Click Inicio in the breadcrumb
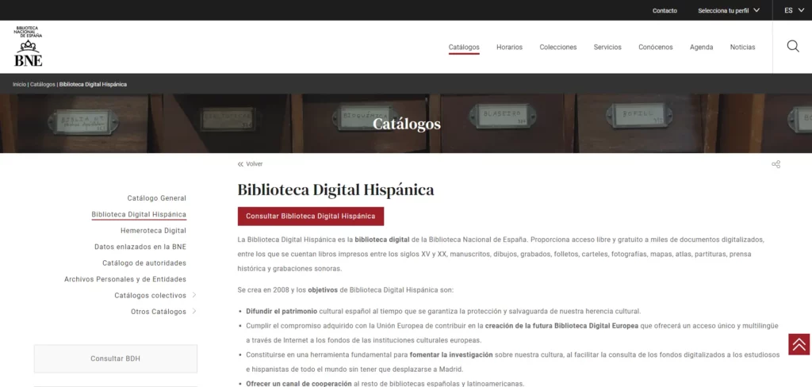 (19, 84)
